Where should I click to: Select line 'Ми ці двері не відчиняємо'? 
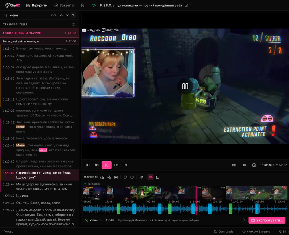tap(40, 186)
